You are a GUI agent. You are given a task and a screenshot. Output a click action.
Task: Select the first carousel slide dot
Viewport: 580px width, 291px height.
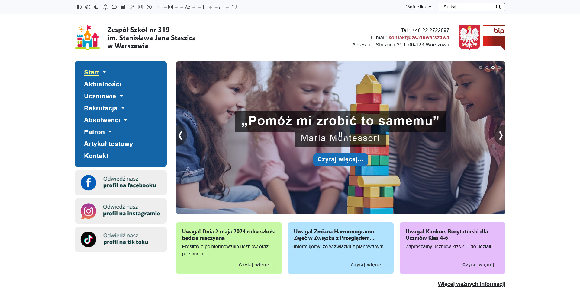tap(481, 68)
